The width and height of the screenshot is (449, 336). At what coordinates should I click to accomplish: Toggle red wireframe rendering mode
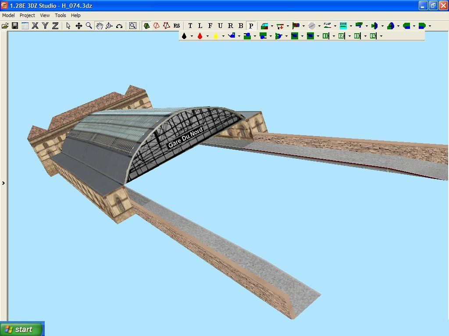coord(157,26)
